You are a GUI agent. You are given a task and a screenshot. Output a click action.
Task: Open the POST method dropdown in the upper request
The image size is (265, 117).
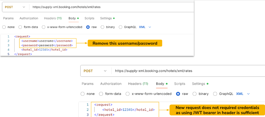pyautogui.click(x=15, y=7)
